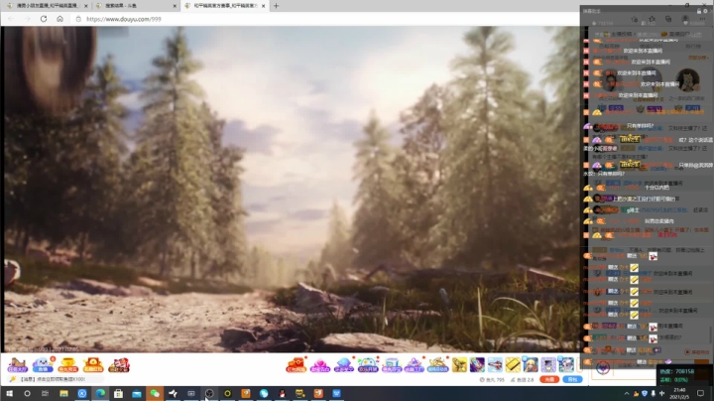
Task: Open the gold trophy activity icon
Action: coord(67,365)
